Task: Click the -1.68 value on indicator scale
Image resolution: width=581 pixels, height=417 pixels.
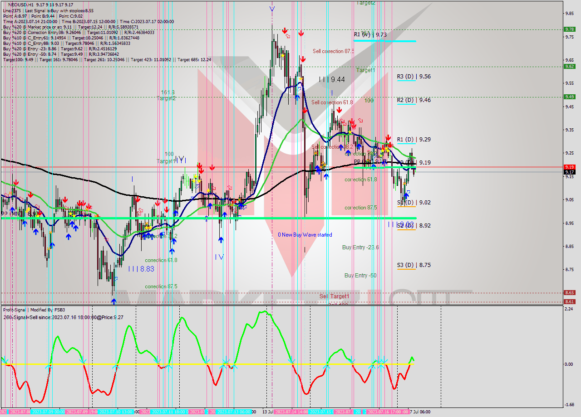Action: 570,405
